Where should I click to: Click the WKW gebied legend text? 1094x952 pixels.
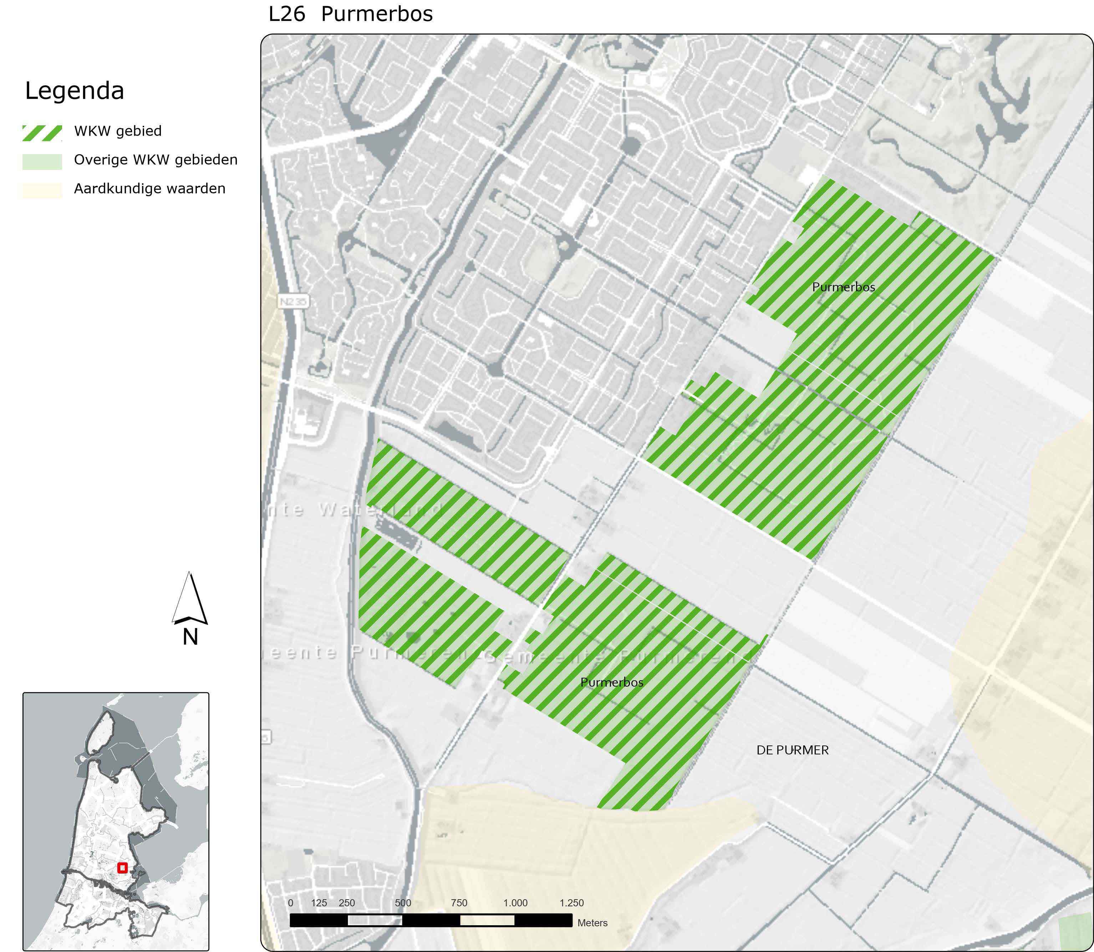pyautogui.click(x=117, y=131)
